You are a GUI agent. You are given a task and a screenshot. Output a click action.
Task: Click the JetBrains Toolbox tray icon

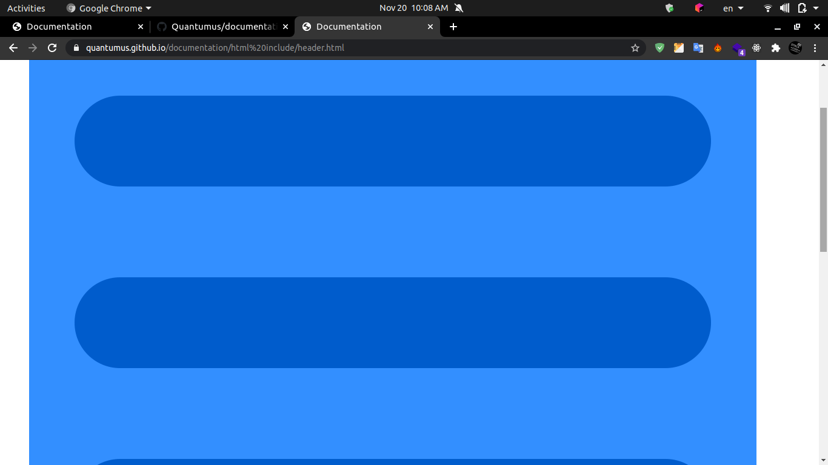coord(699,8)
